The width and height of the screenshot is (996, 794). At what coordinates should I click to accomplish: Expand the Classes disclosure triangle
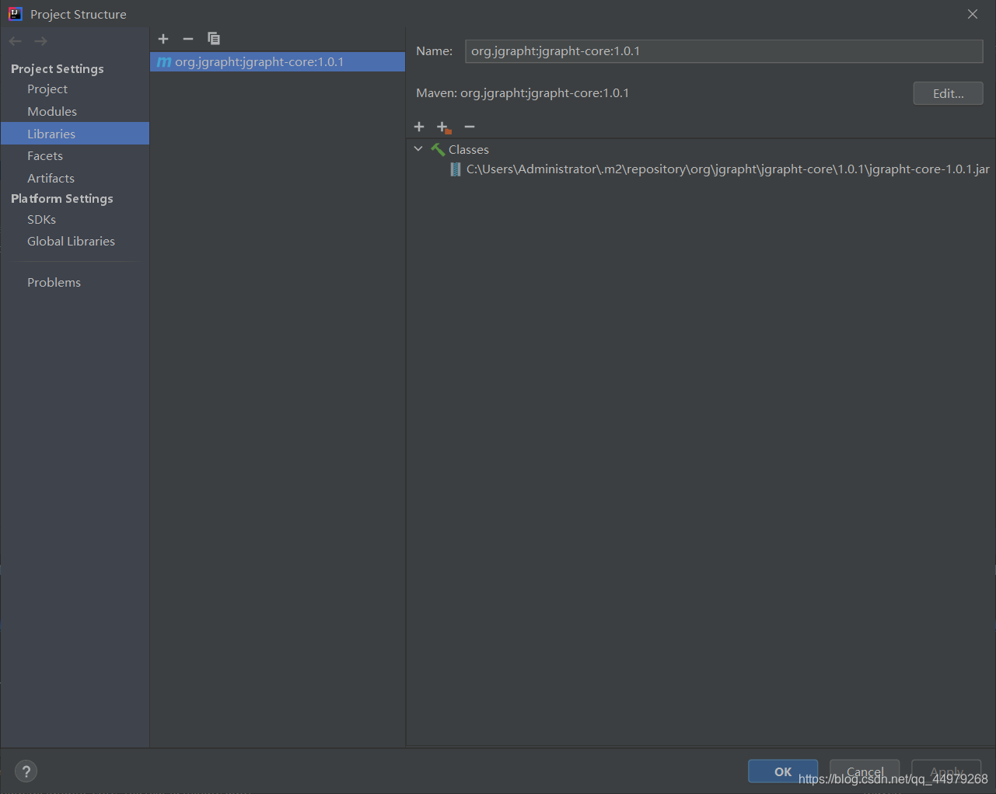418,148
